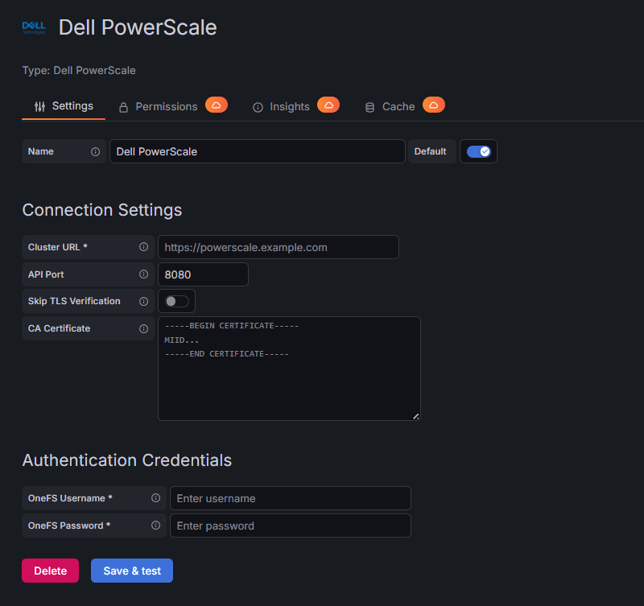The width and height of the screenshot is (644, 606).
Task: Click the CA Certificate info icon
Action: 144,329
